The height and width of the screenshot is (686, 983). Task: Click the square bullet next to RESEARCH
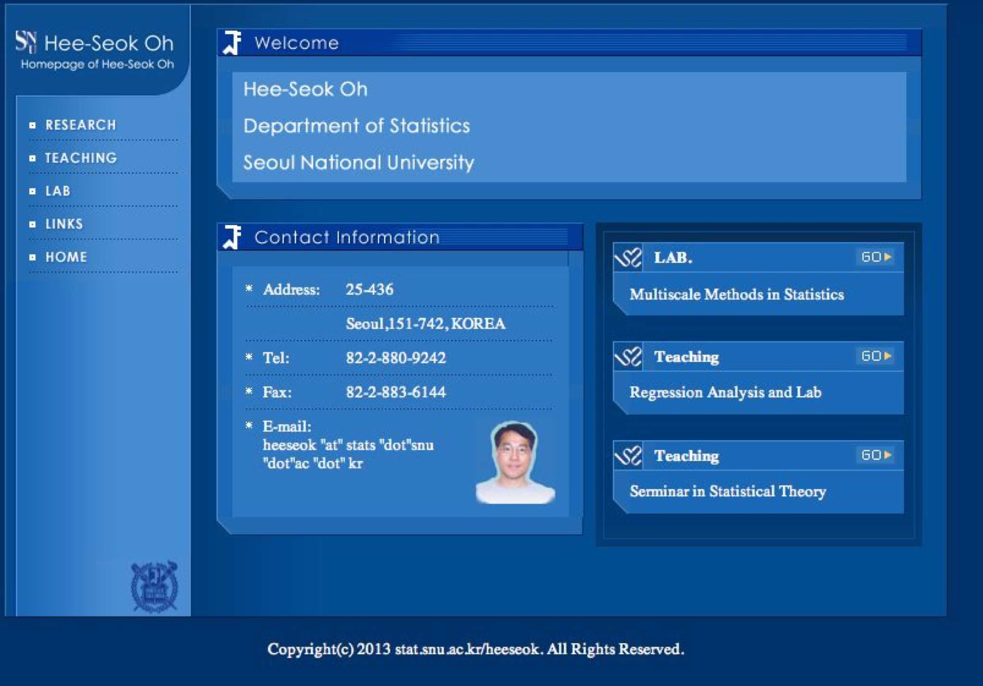(x=32, y=125)
